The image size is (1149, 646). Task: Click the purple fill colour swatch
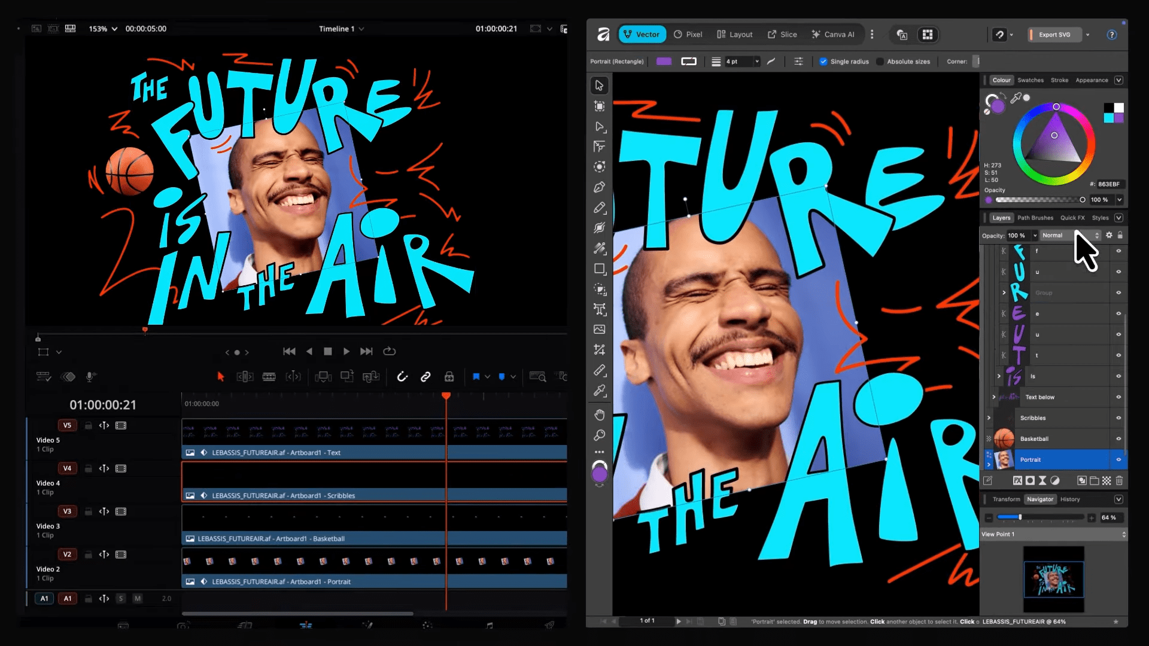tap(664, 62)
